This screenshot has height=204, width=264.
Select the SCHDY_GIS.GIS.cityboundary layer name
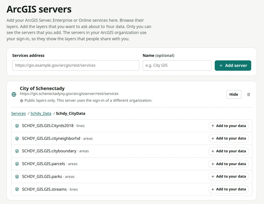coord(49,151)
